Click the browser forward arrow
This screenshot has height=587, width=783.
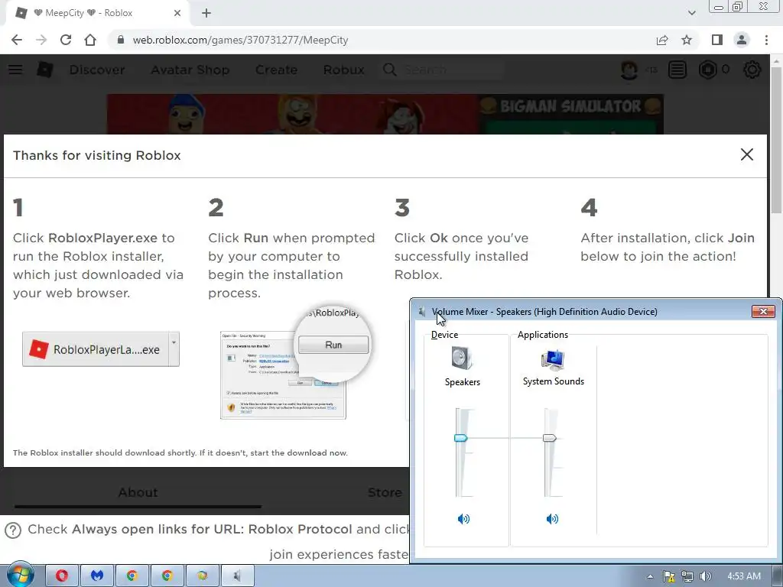coord(41,40)
